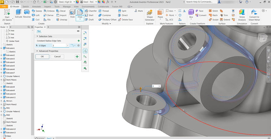The image size is (271, 139).
Task: Select the Revolve tool
Action: pos(27,14)
